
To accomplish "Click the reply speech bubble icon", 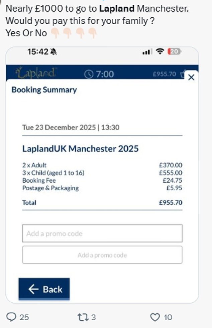I will coord(12,317).
